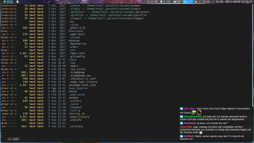The height and width of the screenshot is (143, 254).
Task: Click the file name .zcompdump.zwc
Action: coord(80,75)
